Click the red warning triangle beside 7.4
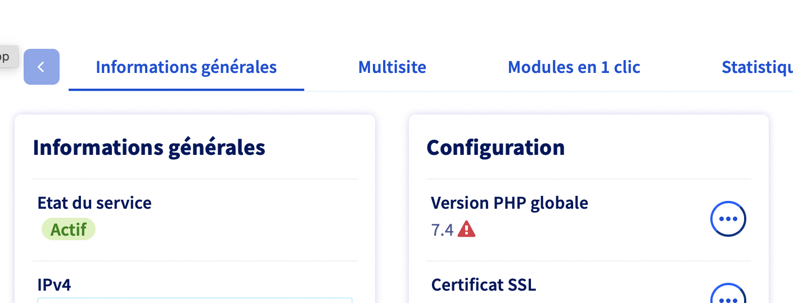This screenshot has width=793, height=303. pos(466,229)
